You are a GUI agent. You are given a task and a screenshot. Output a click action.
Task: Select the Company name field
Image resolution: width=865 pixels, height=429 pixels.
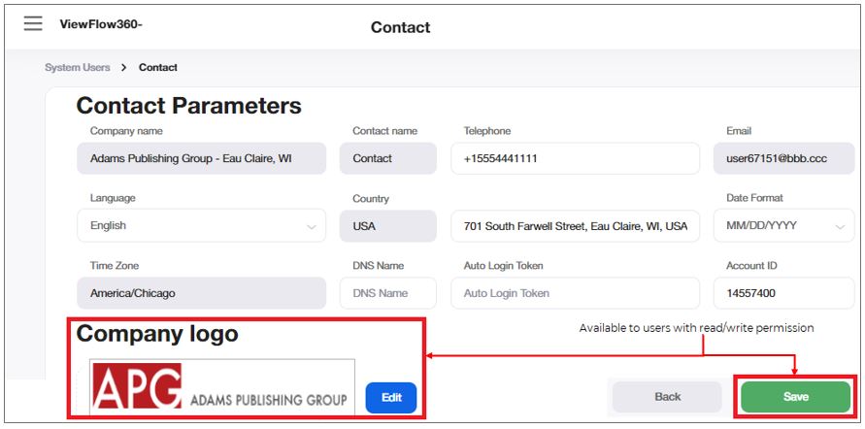(x=201, y=158)
